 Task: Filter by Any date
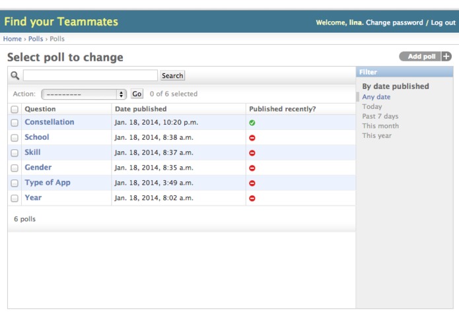[x=376, y=97]
